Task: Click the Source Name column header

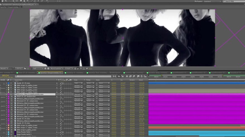Action: [x=19, y=80]
